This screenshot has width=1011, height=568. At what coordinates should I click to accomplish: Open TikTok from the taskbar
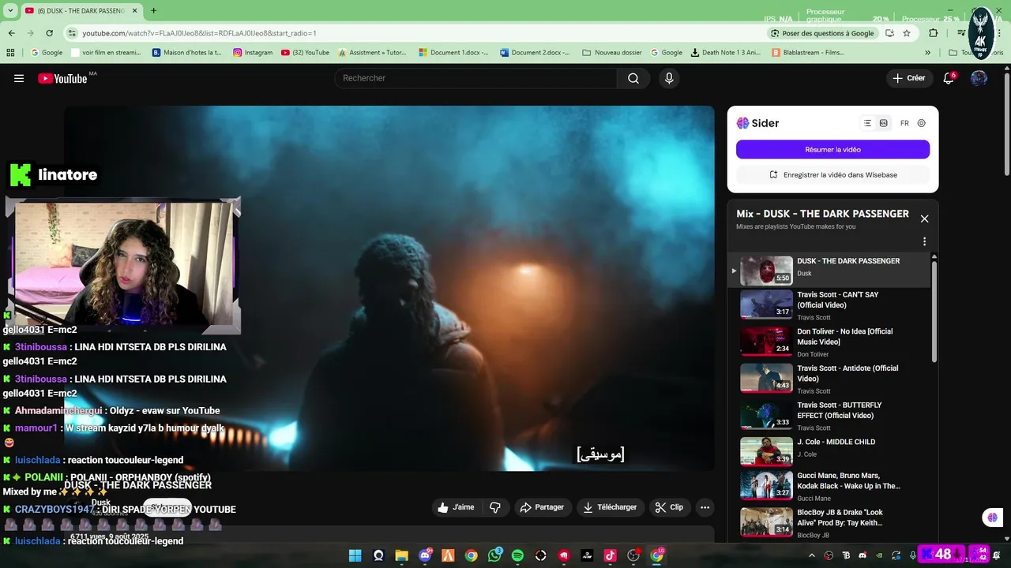click(x=611, y=555)
